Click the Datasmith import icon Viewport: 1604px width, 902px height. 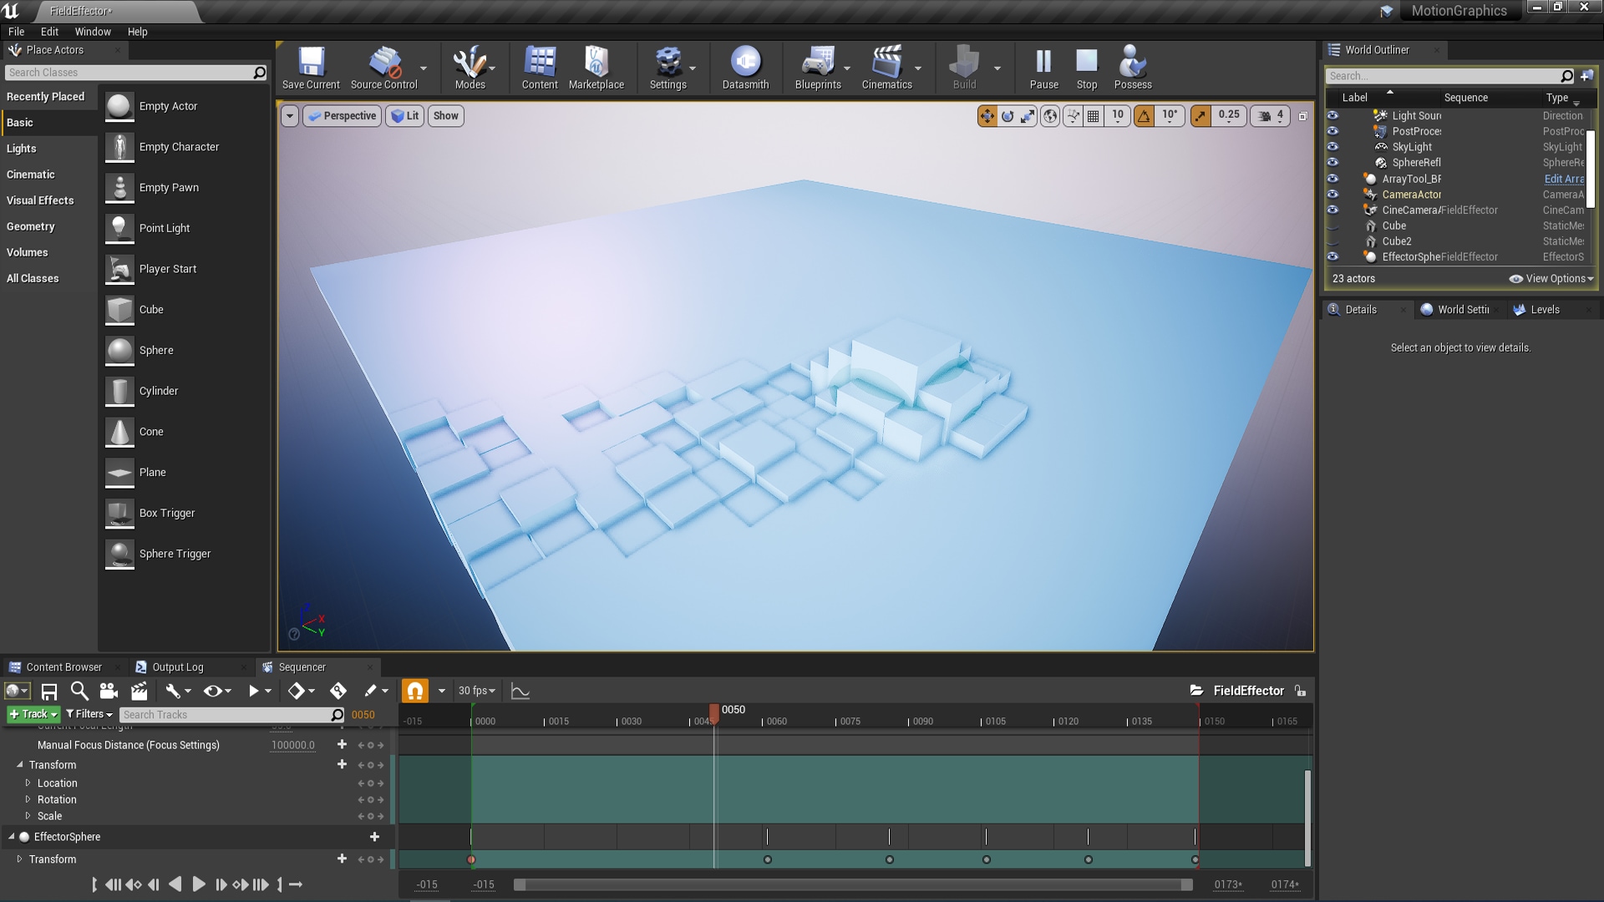point(744,67)
